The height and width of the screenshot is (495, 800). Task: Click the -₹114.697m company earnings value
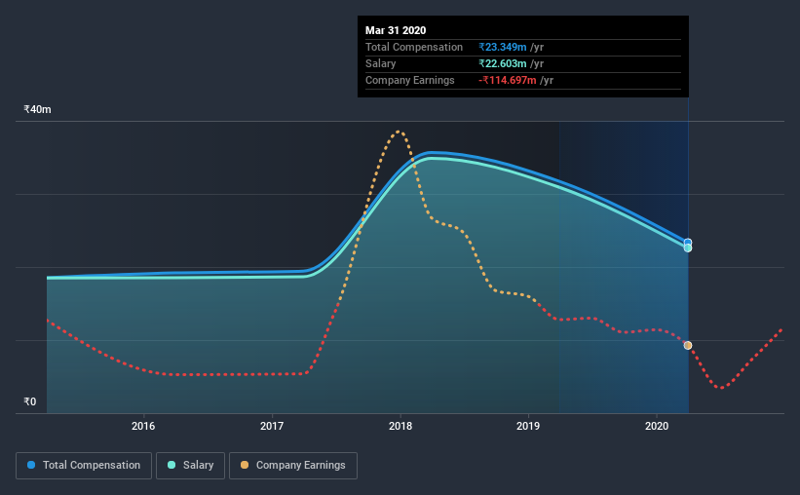[508, 80]
